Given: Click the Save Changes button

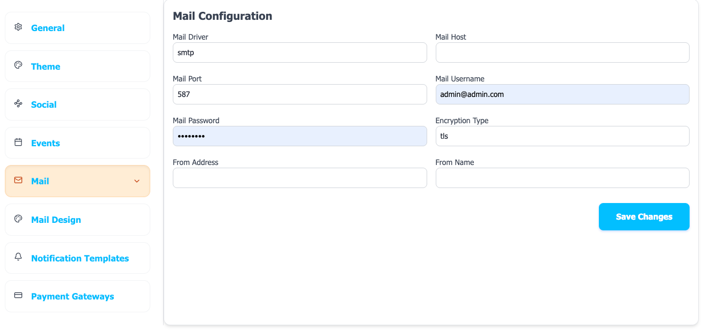Looking at the screenshot, I should pyautogui.click(x=644, y=216).
